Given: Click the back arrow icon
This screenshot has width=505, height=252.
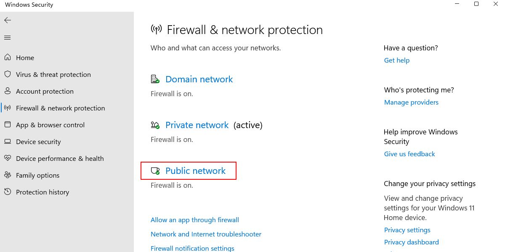Looking at the screenshot, I should tap(8, 20).
